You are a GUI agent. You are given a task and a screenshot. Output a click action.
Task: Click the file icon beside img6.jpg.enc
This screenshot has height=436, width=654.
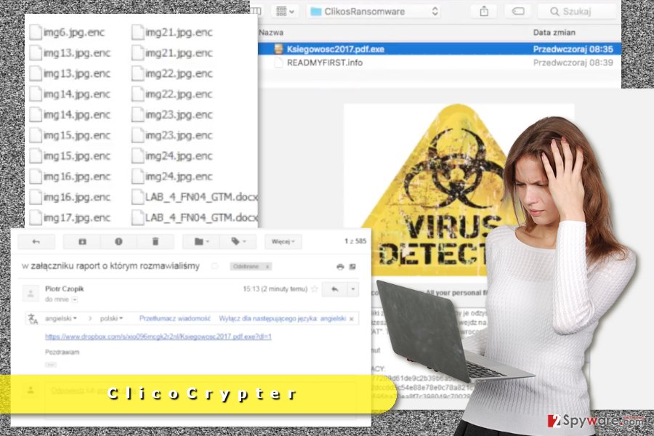click(x=36, y=33)
